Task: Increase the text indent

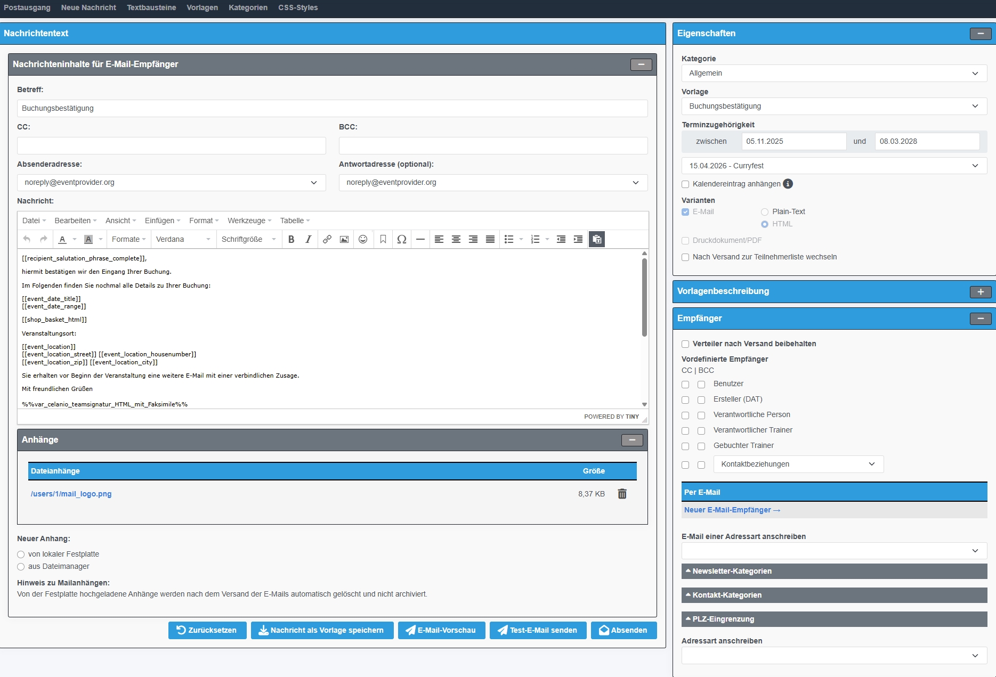Action: pyautogui.click(x=578, y=239)
